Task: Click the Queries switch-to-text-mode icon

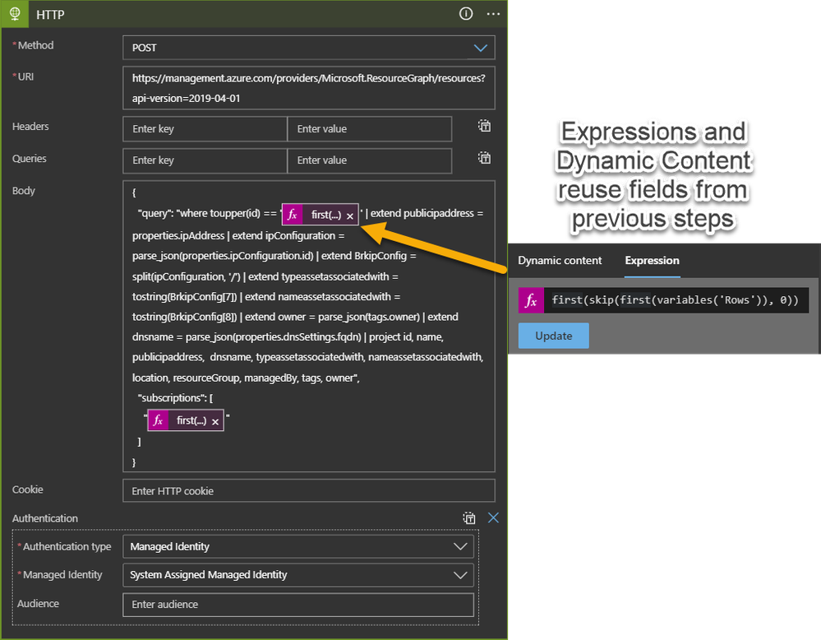Action: pos(484,158)
